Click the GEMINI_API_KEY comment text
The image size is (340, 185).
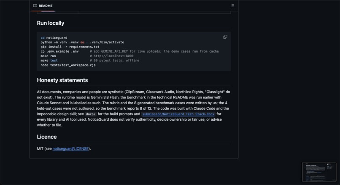(x=154, y=51)
